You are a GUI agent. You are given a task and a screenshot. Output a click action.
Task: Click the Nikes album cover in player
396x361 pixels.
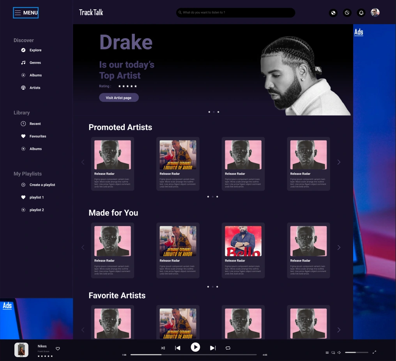pyautogui.click(x=21, y=350)
